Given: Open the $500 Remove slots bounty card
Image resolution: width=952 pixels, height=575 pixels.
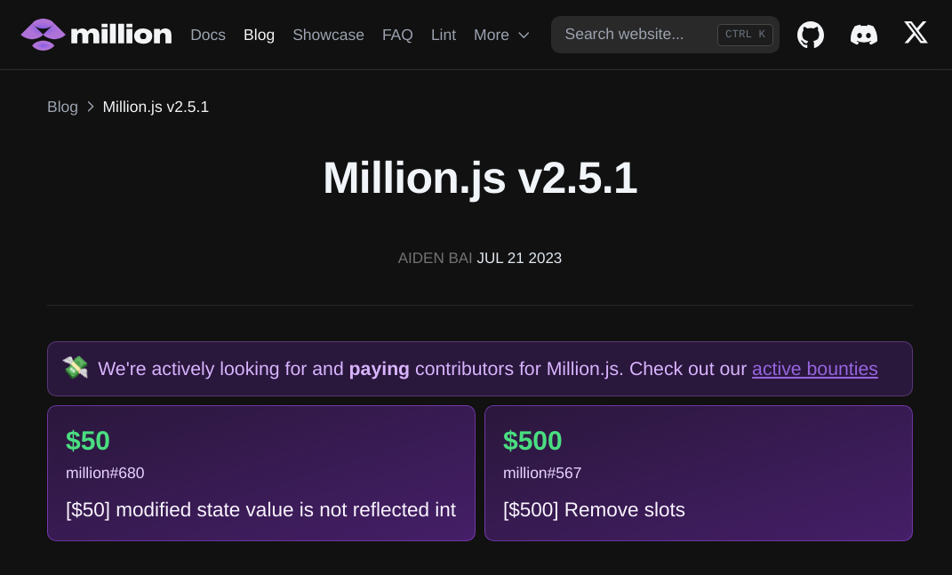Looking at the screenshot, I should (698, 473).
